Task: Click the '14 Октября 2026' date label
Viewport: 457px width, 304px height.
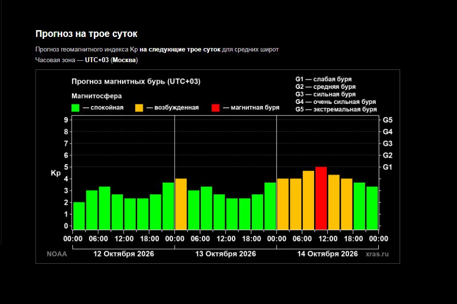Action: [327, 254]
